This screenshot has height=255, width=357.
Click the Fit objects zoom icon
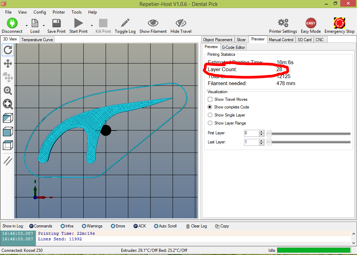coord(8,104)
